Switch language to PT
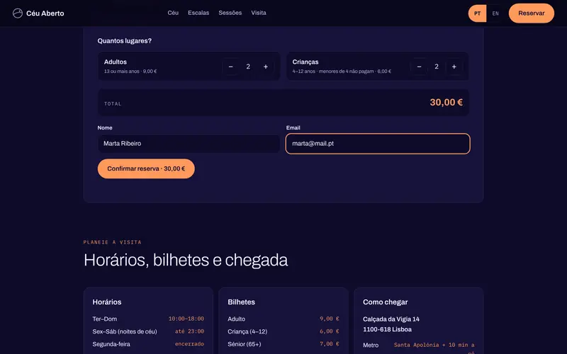The image size is (567, 354). [477, 13]
